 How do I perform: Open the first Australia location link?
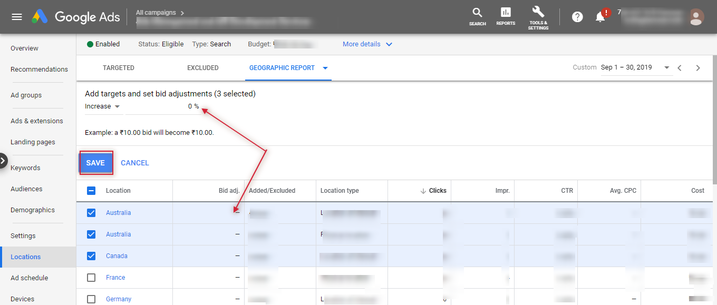[118, 213]
